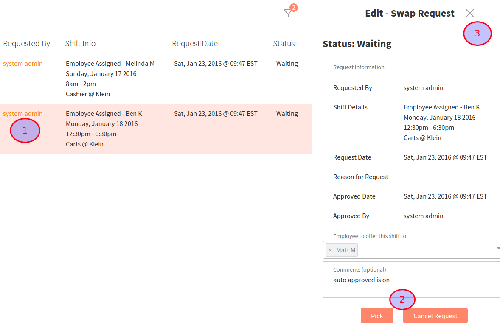500x325 pixels.
Task: Sort by the Status column header
Action: [x=284, y=43]
